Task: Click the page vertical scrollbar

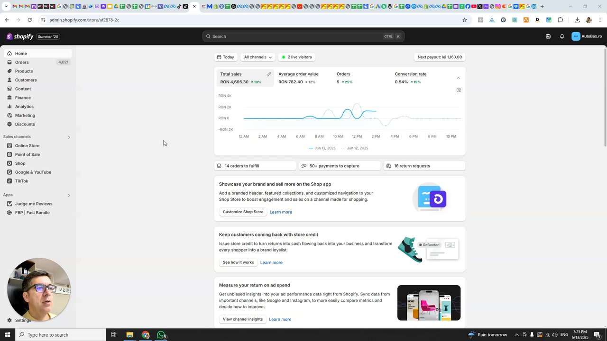Action: tap(605, 97)
